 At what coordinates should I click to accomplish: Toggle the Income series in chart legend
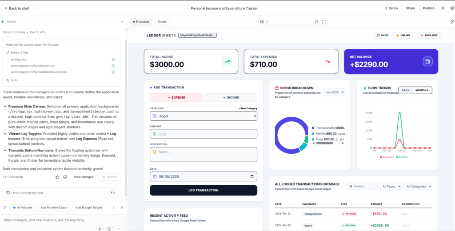click(402, 157)
